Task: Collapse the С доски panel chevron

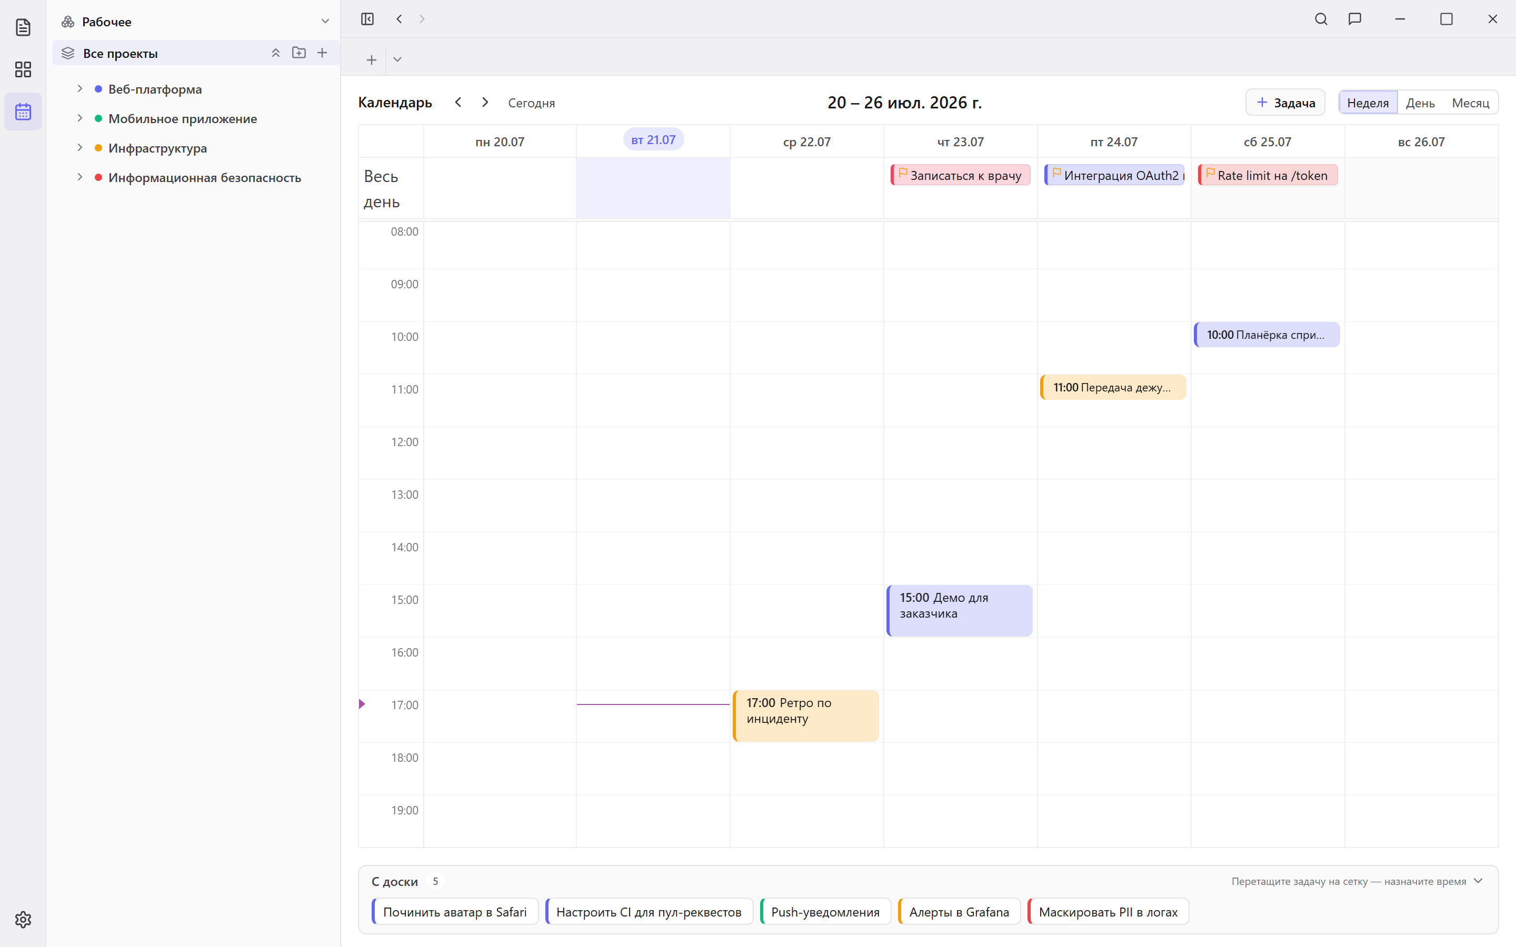Action: 1479,881
